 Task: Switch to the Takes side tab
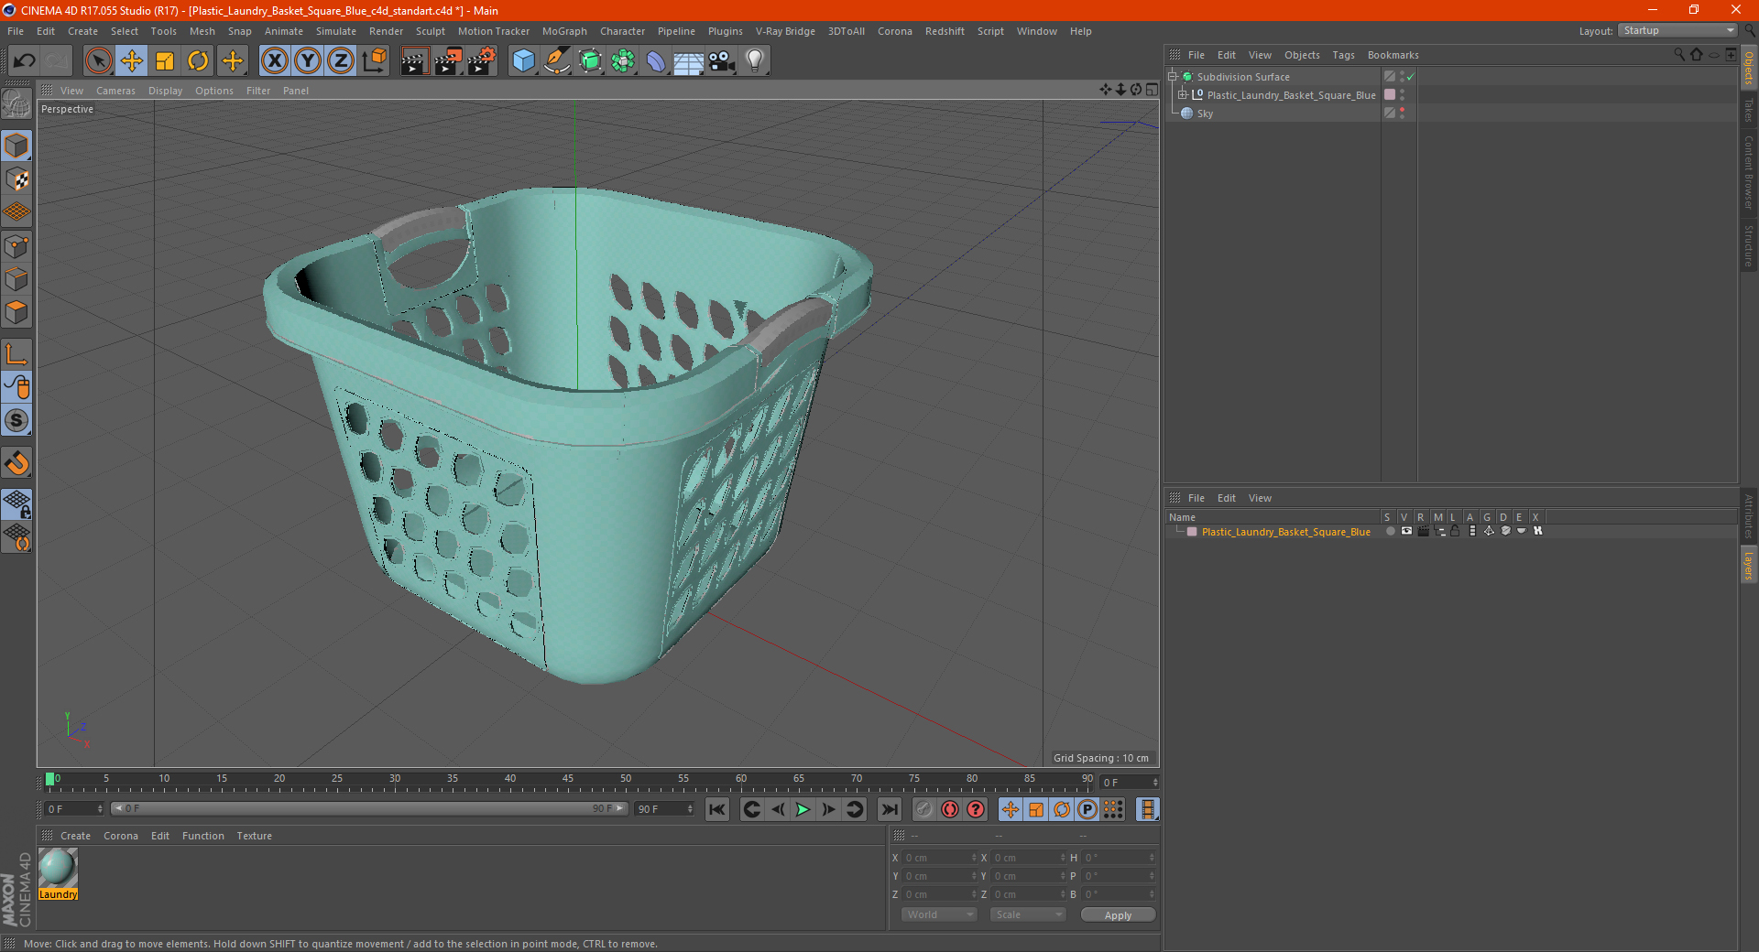point(1748,111)
